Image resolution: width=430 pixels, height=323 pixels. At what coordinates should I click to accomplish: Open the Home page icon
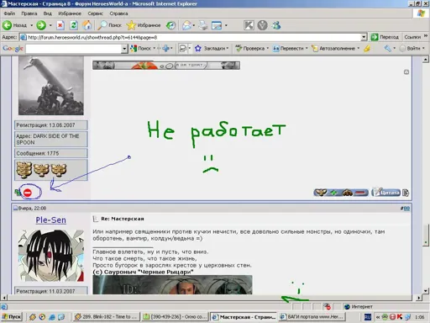pyautogui.click(x=87, y=25)
